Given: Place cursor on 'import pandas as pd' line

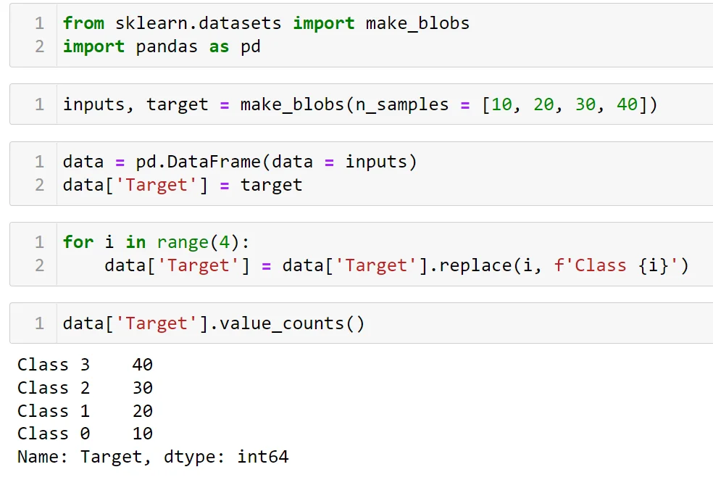Looking at the screenshot, I should click(162, 46).
